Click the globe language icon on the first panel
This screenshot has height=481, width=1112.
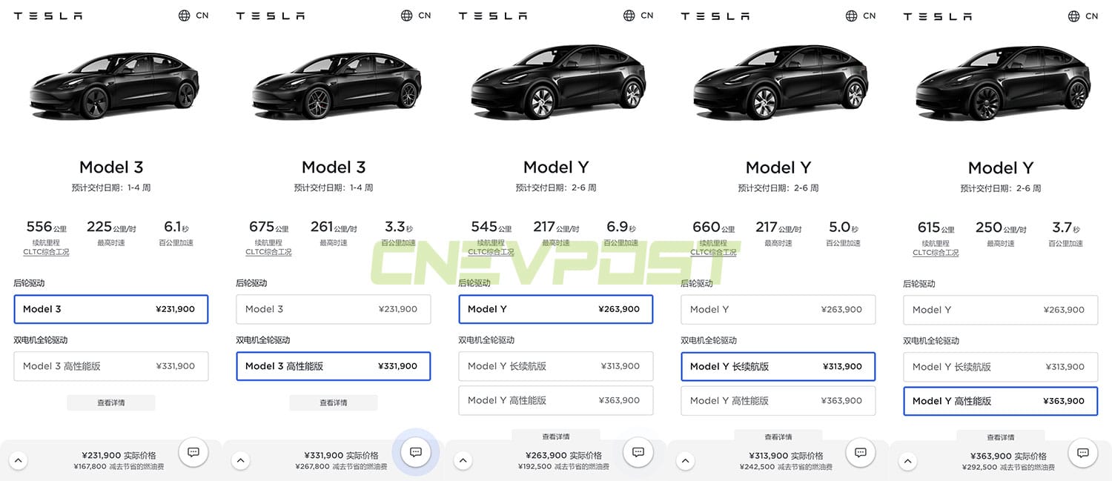(182, 15)
